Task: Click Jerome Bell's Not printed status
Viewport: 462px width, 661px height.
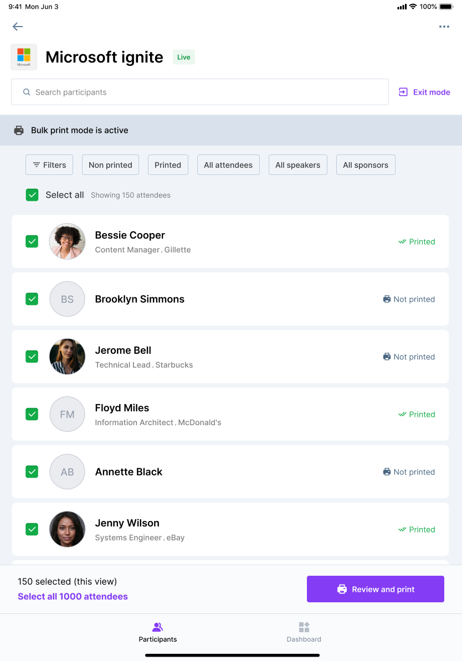Action: [x=409, y=357]
